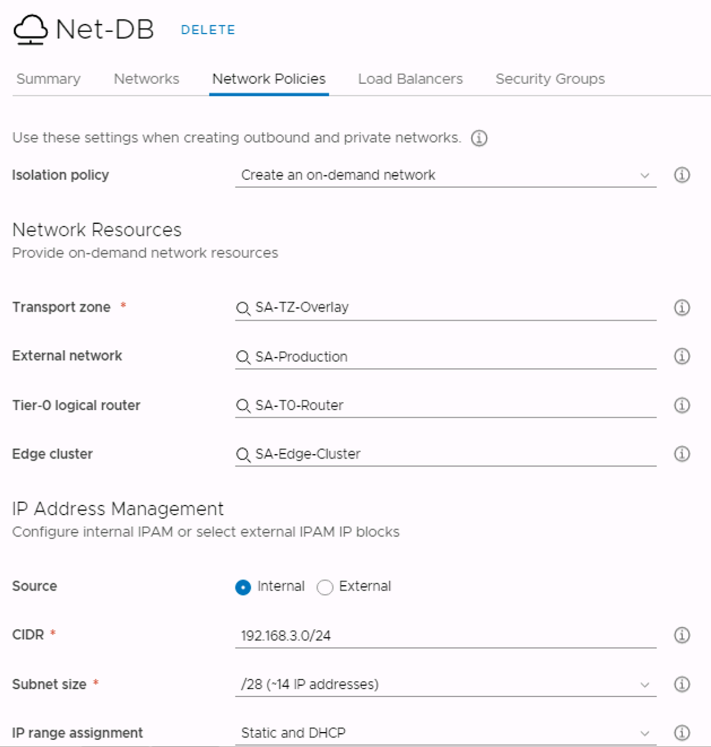Open the Isolation policy dropdown
This screenshot has width=711, height=747.
point(445,175)
